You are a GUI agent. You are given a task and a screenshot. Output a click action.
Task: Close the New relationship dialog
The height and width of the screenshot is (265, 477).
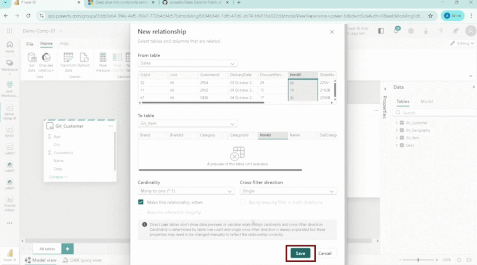[x=332, y=32]
